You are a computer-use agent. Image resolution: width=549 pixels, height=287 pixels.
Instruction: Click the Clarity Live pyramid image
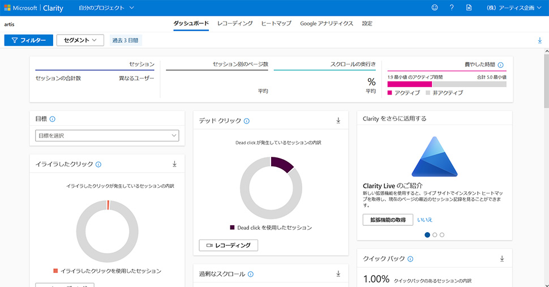pos(435,156)
